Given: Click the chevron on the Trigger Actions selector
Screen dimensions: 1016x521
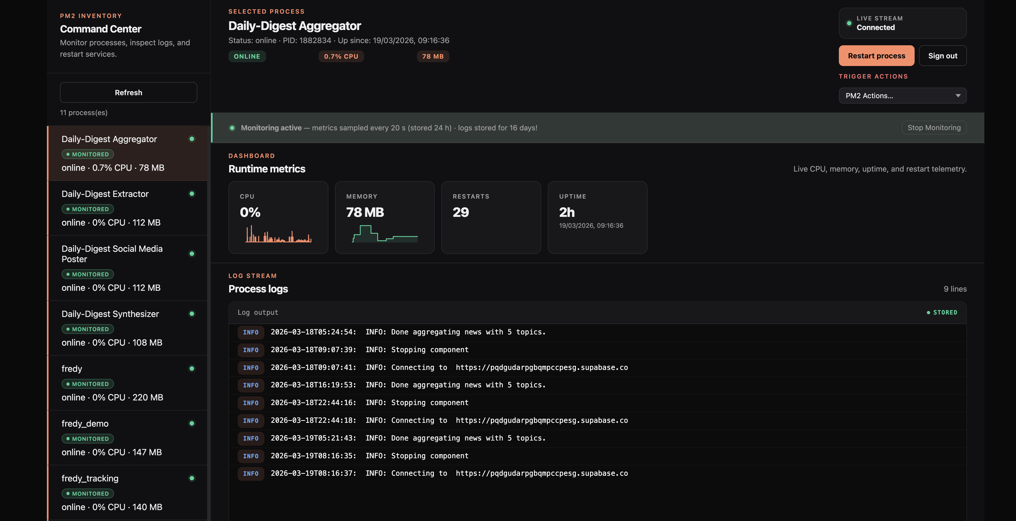Looking at the screenshot, I should pyautogui.click(x=958, y=95).
